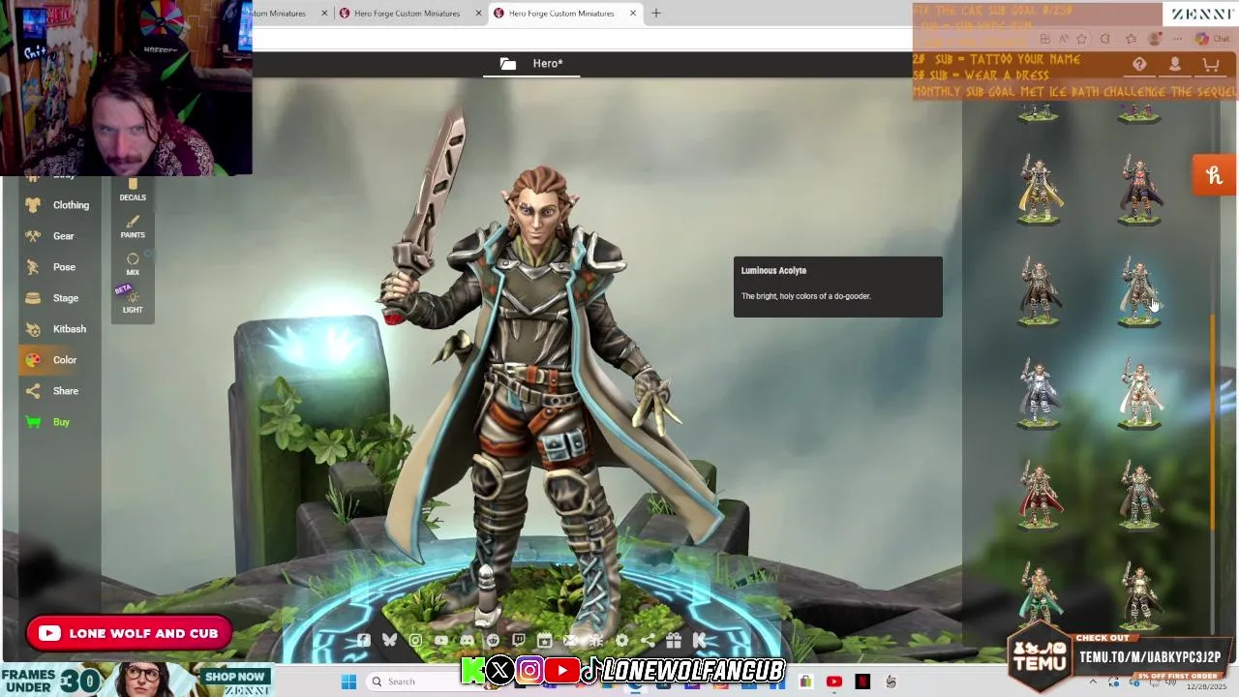Open the user account icon
1239x697 pixels.
(1175, 64)
